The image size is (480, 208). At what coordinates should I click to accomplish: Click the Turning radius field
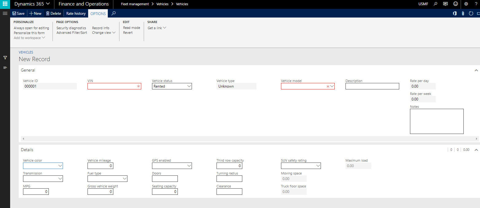(229, 179)
